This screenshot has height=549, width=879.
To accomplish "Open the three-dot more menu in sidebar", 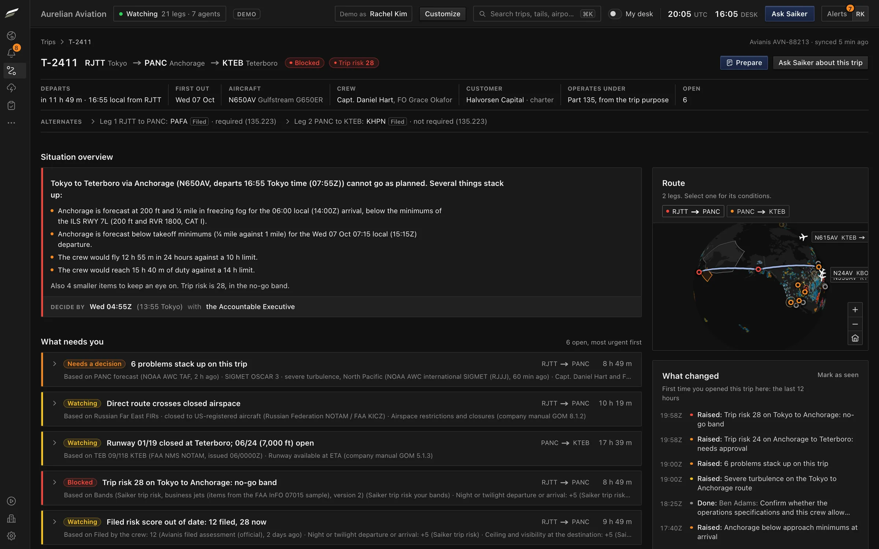I will (x=11, y=123).
